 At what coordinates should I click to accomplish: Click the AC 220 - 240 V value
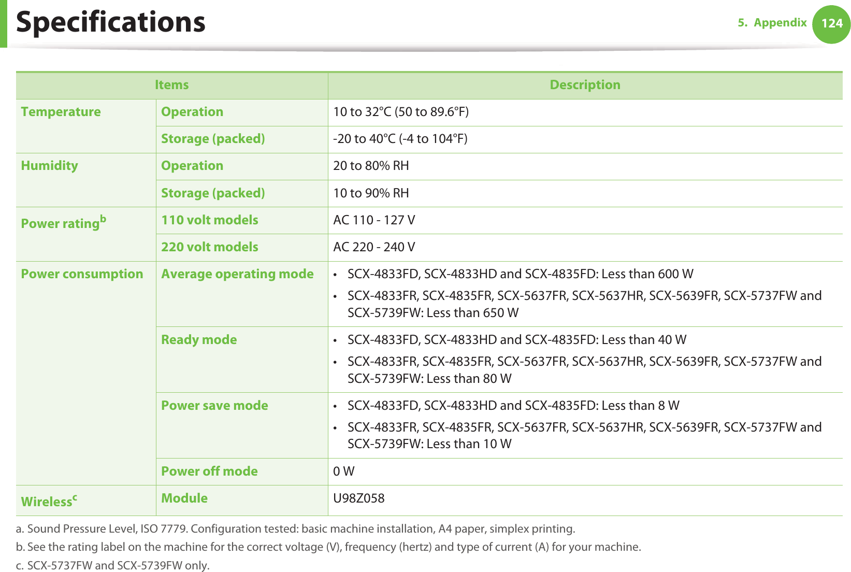374,247
